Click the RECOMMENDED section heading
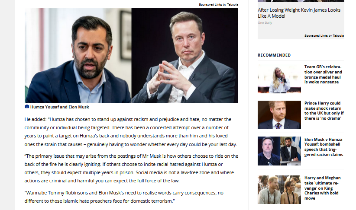Screen dimensions: 356x210 click(274, 55)
